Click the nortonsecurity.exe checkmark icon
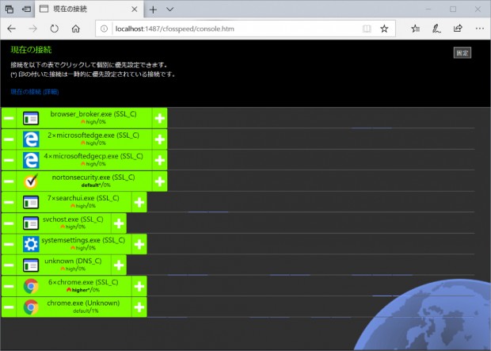The image size is (491, 351). [x=31, y=181]
